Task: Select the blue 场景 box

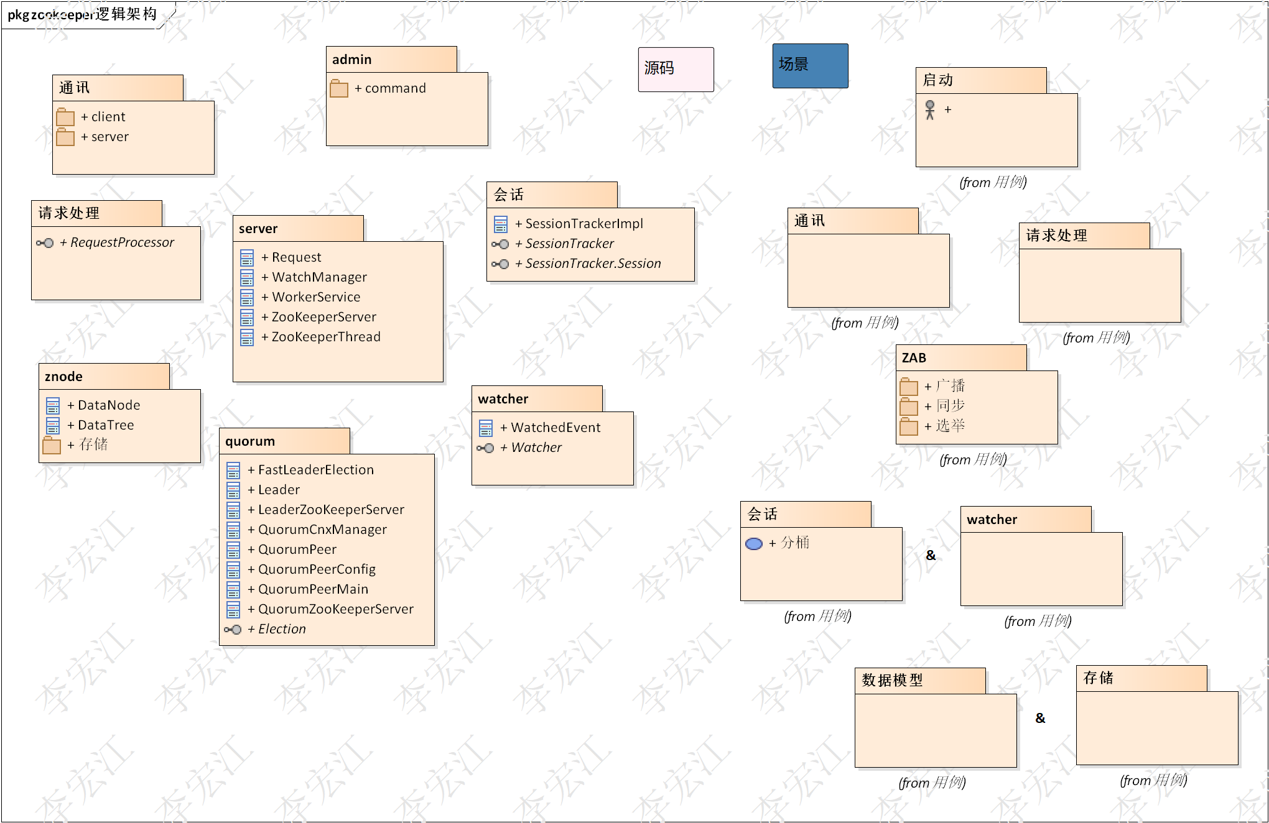Action: click(x=810, y=66)
